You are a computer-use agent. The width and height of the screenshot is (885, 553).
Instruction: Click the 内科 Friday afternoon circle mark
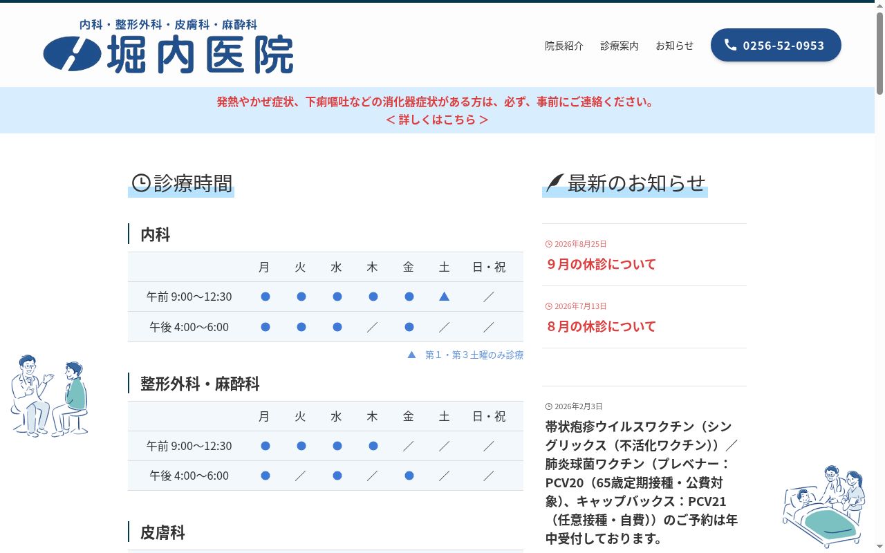pos(409,327)
